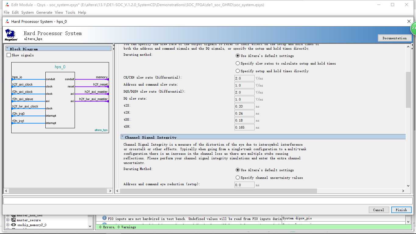Open the Generate menu
Image resolution: width=416 pixels, height=234 pixels.
(x=44, y=12)
